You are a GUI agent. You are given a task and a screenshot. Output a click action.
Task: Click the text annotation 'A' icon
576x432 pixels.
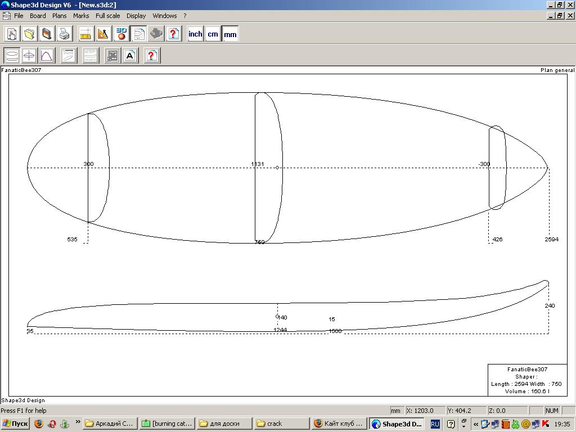coord(130,56)
